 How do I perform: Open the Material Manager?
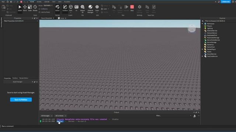click(90, 9)
